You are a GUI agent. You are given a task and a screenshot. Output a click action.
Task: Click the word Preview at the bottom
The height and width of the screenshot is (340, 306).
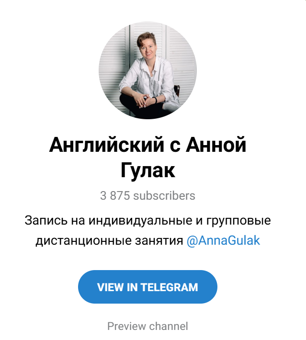coord(126,326)
